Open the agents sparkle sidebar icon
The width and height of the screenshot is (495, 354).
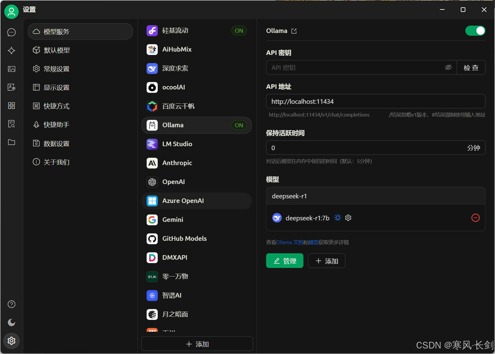click(12, 51)
